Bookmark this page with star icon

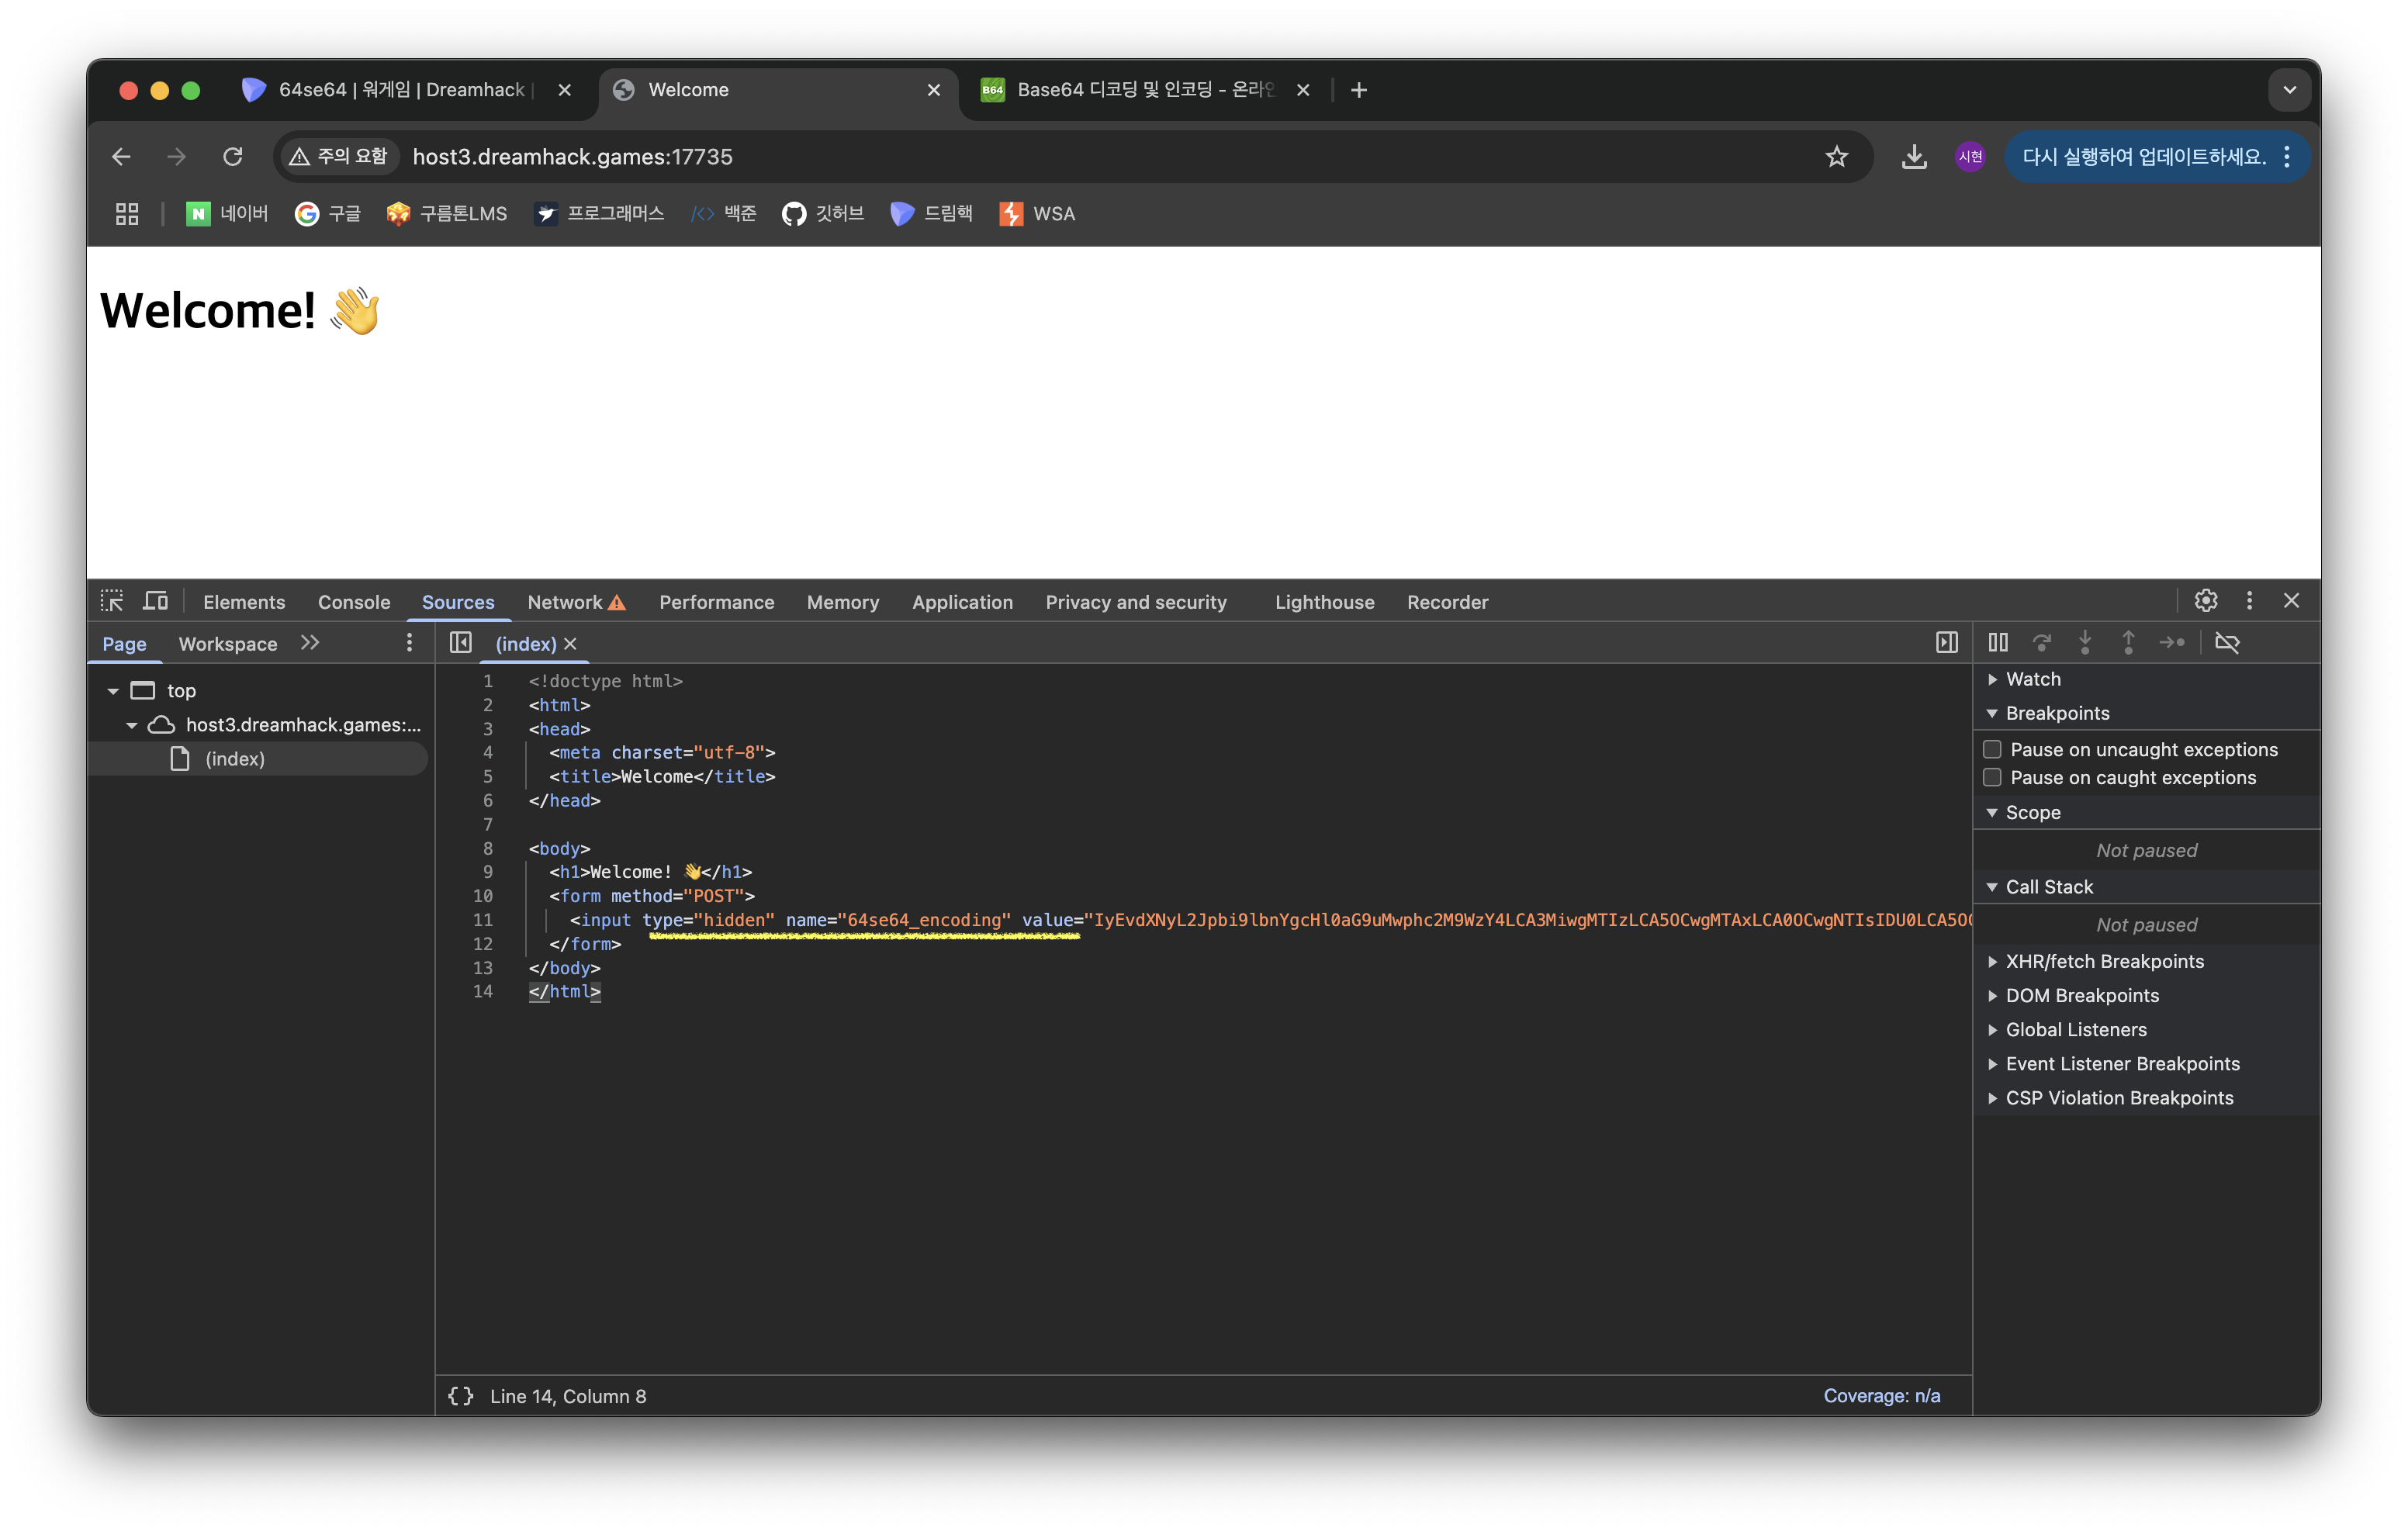coord(1836,157)
